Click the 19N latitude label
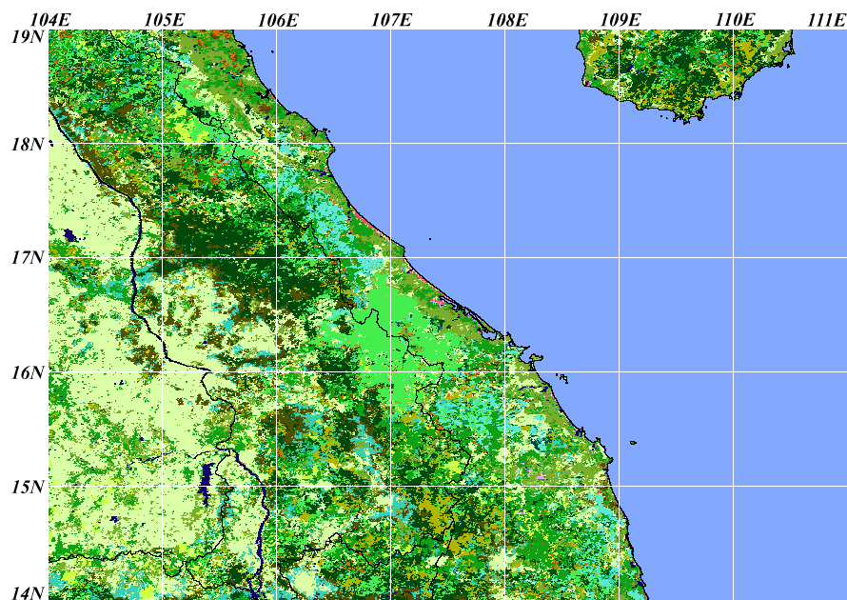 tap(27, 36)
